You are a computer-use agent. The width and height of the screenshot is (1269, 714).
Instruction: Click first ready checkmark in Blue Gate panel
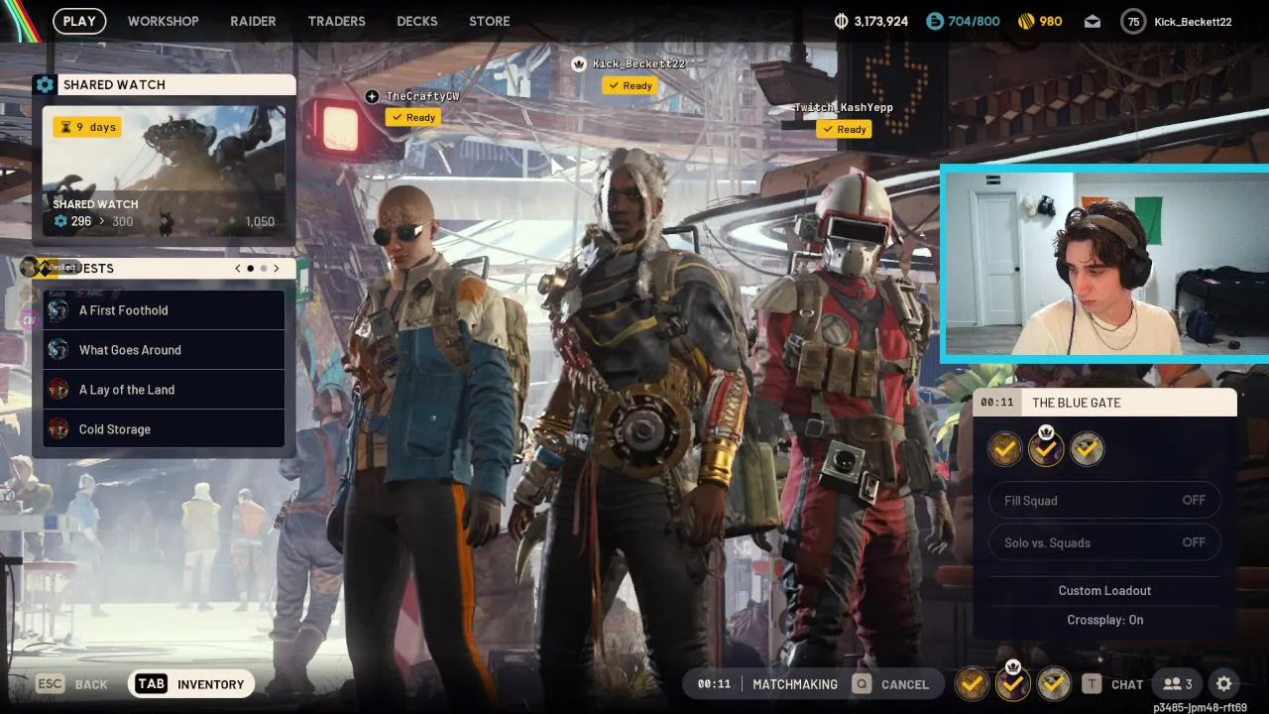pyautogui.click(x=1005, y=449)
